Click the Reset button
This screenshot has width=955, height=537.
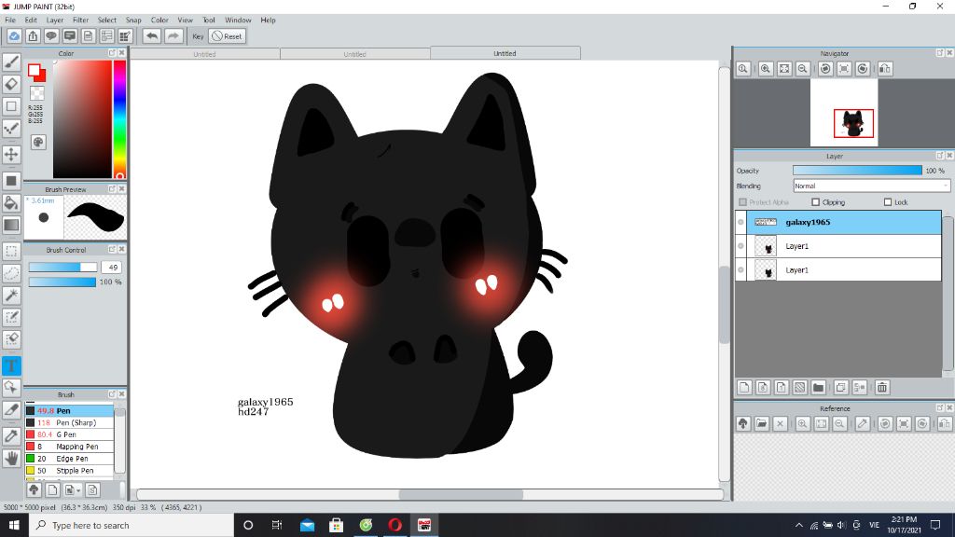pyautogui.click(x=228, y=36)
